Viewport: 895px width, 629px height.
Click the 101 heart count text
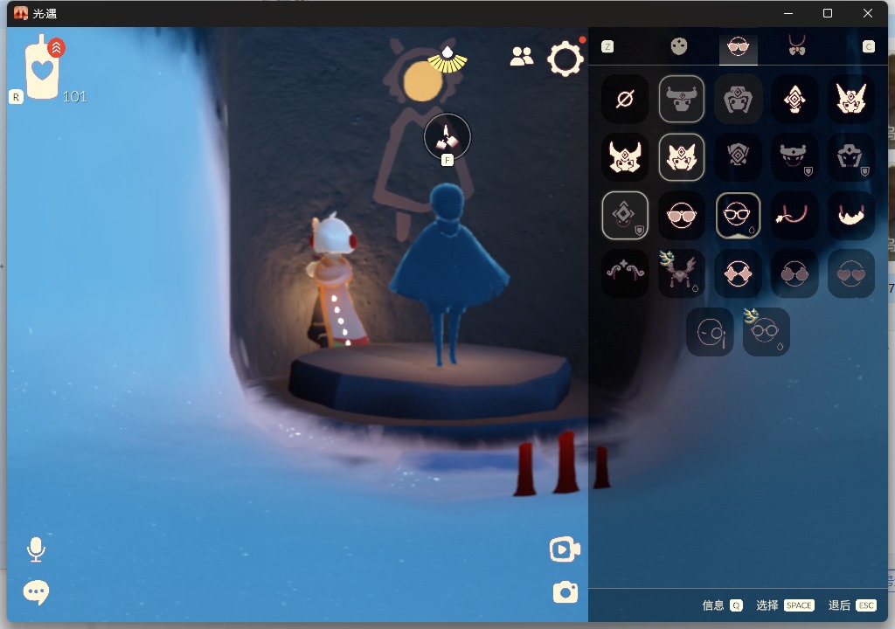pyautogui.click(x=75, y=96)
